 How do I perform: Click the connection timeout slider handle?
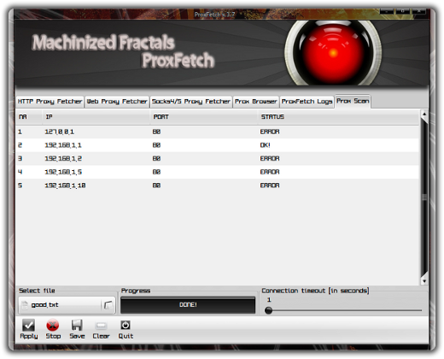268,310
